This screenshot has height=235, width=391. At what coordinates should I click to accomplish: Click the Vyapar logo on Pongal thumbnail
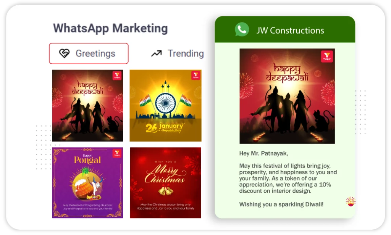(117, 153)
